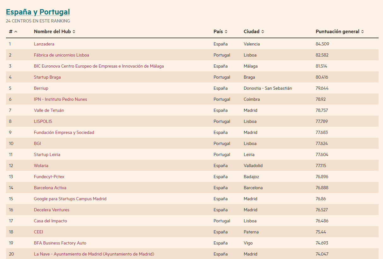Open Google para Startups Campus Madrid
383x259 pixels.
click(70, 199)
